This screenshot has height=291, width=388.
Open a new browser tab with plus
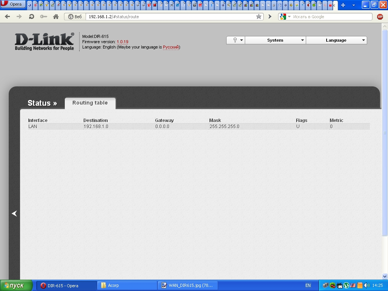tap(343, 5)
